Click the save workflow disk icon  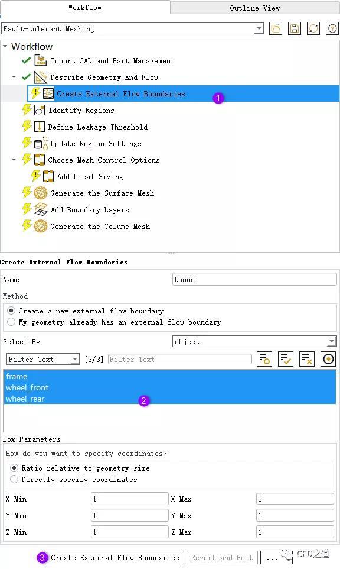[295, 28]
